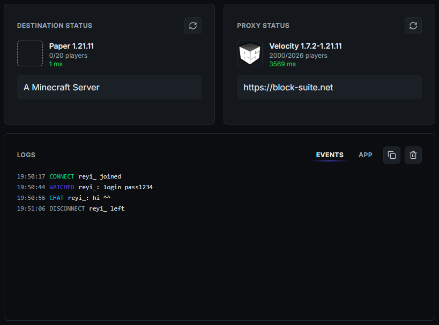
Task: Click the 'Destination Status' heading
Action: pyautogui.click(x=55, y=26)
